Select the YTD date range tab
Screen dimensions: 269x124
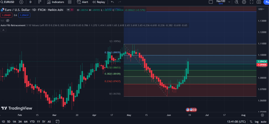pyautogui.click(x=32, y=122)
